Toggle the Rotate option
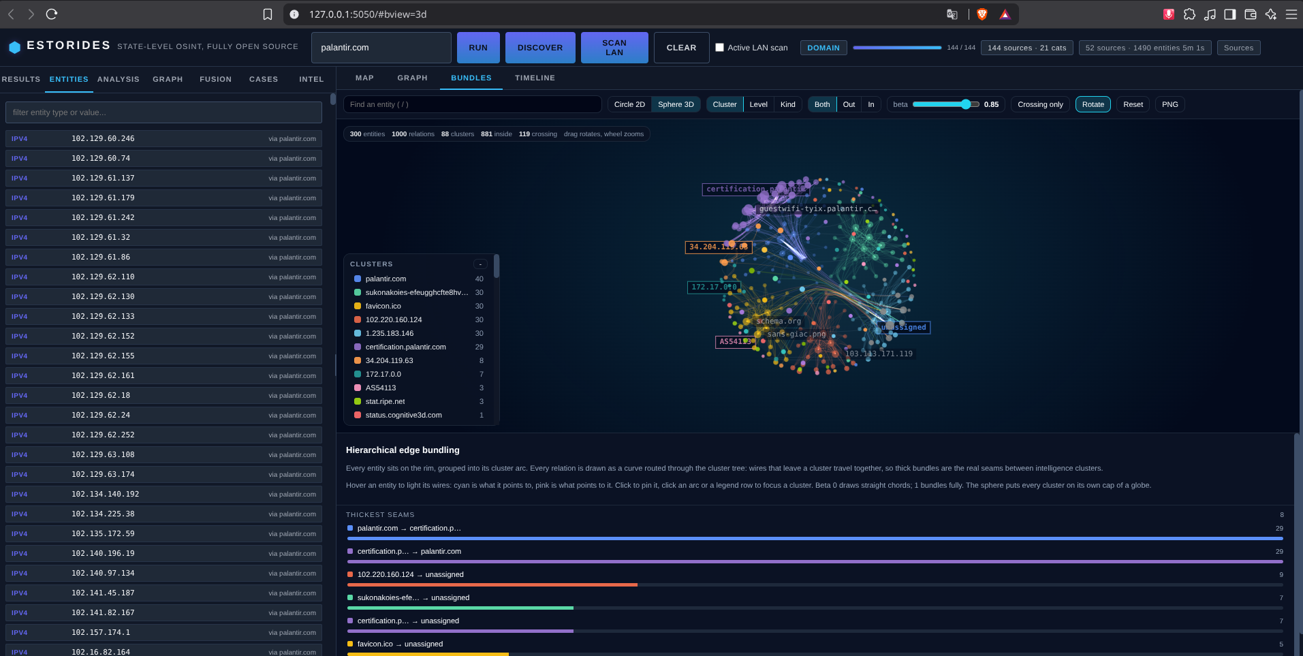Screen dimensions: 1303x656 (1093, 104)
